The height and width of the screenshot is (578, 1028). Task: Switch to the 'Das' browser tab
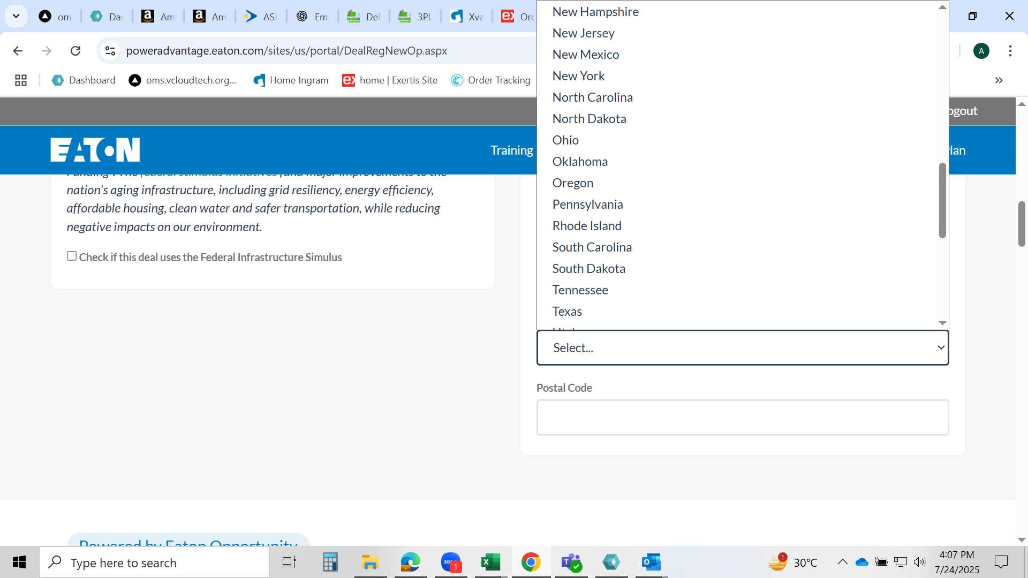107,17
